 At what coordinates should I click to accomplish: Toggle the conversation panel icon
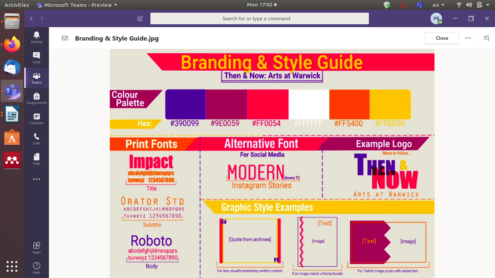tap(486, 38)
